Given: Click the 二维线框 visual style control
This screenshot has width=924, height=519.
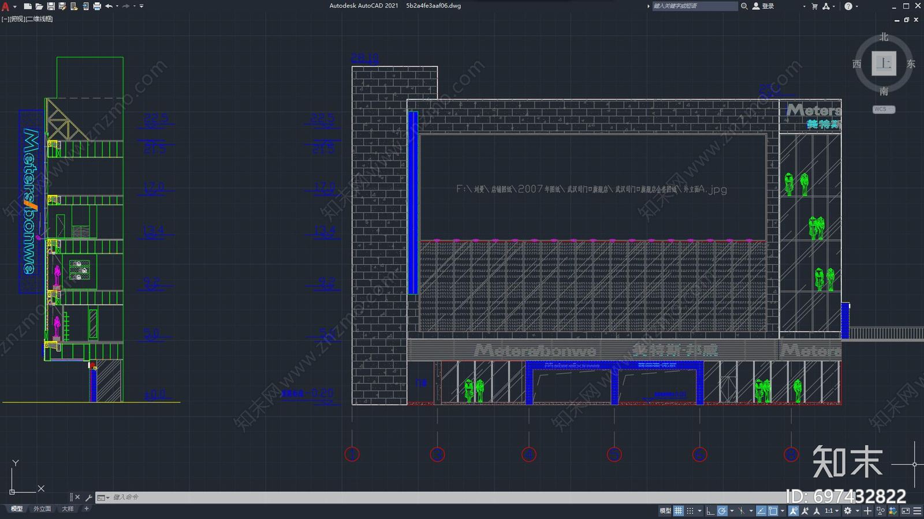Looking at the screenshot, I should 40,19.
